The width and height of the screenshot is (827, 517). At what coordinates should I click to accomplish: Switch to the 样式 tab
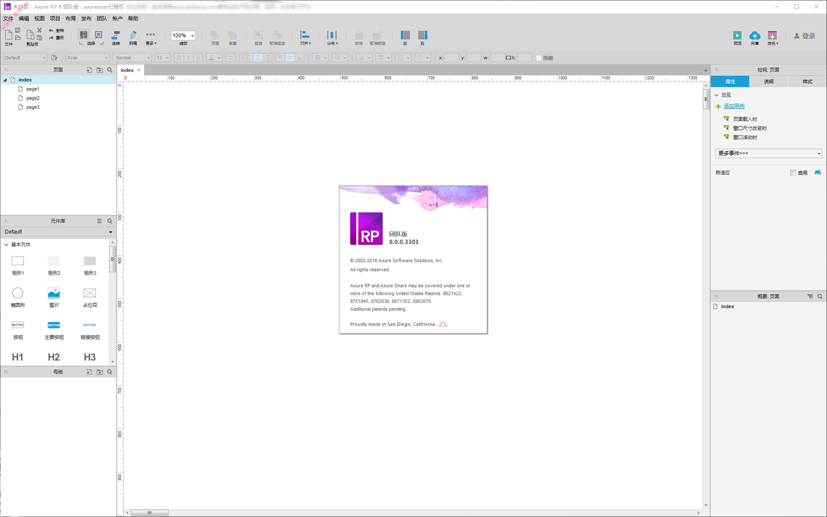coord(807,81)
